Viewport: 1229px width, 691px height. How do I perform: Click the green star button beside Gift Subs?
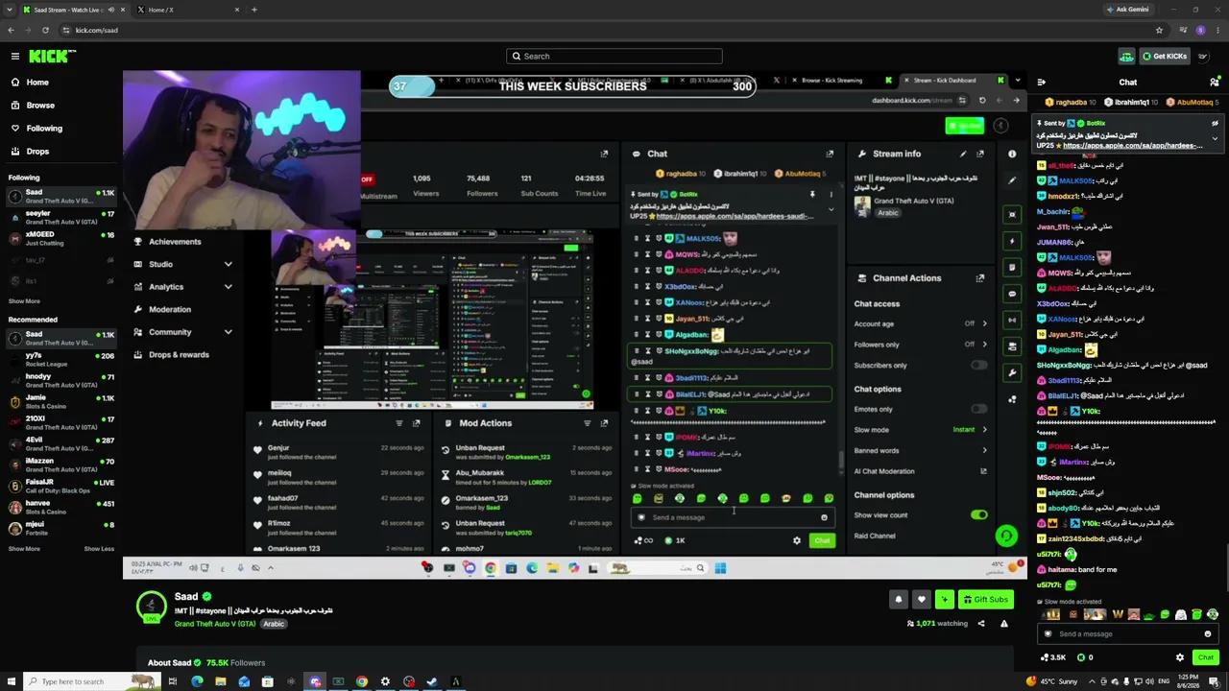tap(945, 600)
